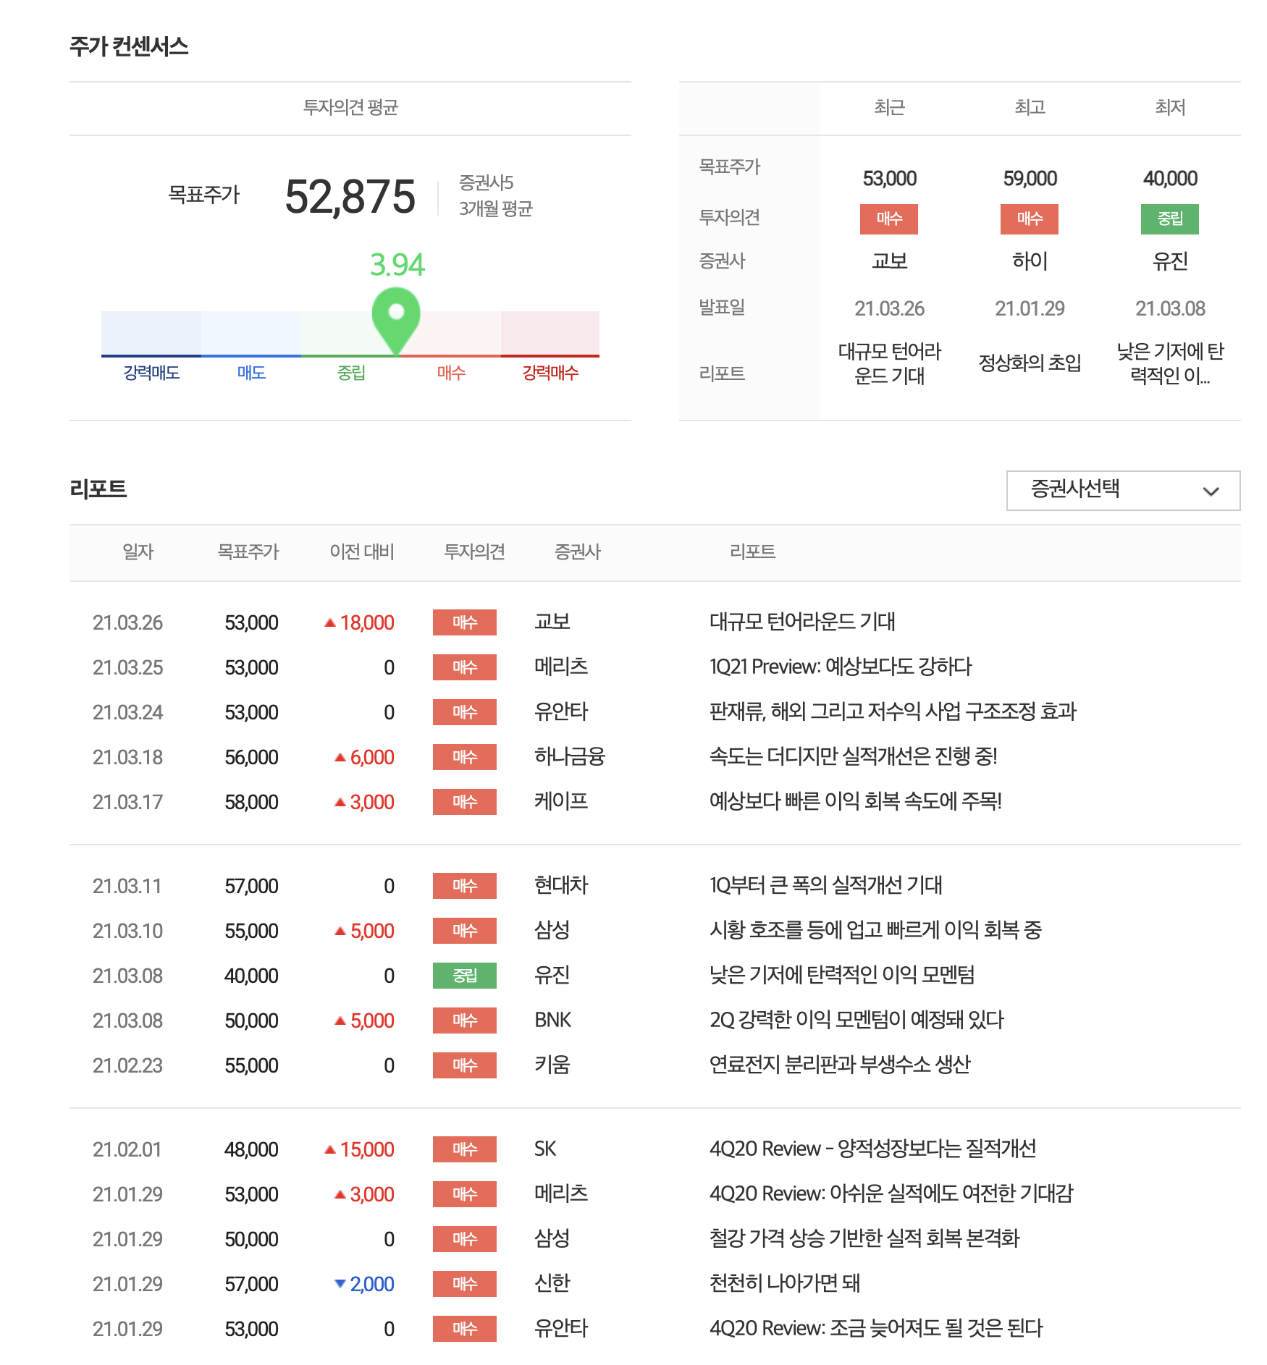Click the blue down-arrow 2,000 change value
The width and height of the screenshot is (1267, 1365).
click(364, 1284)
